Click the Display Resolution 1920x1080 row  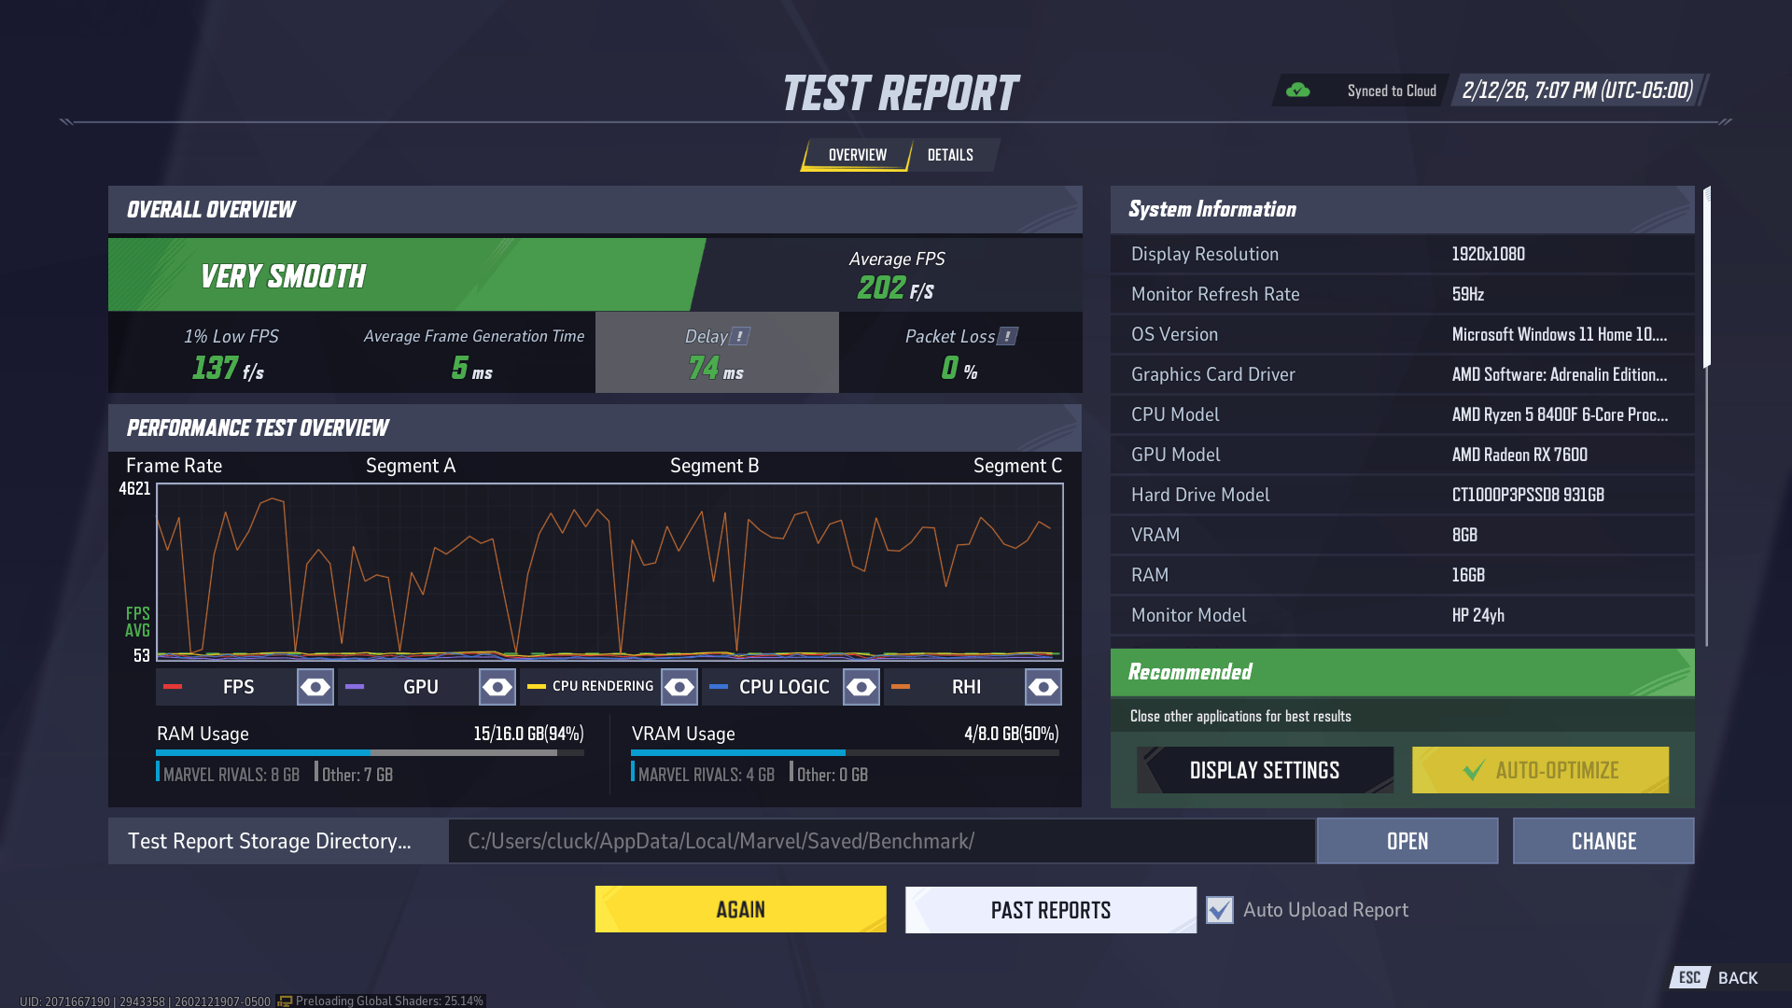[1402, 254]
